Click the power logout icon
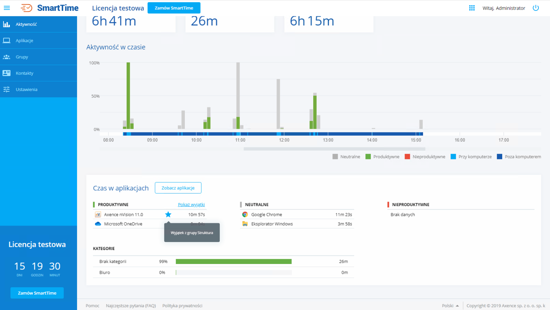The height and width of the screenshot is (310, 550). (x=536, y=8)
